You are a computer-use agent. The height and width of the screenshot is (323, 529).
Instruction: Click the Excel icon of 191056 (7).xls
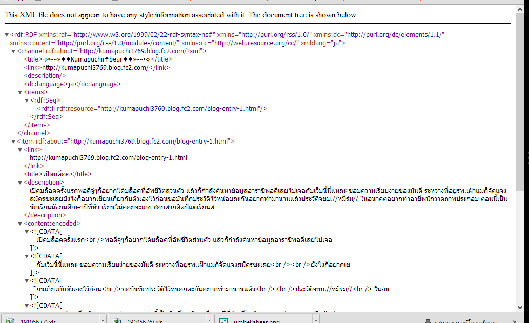click(10, 320)
